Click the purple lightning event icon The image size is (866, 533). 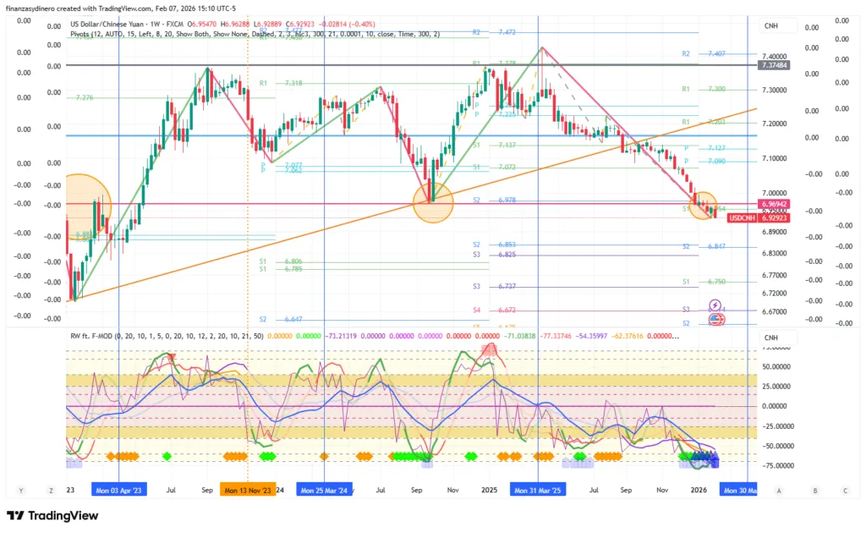click(x=715, y=305)
